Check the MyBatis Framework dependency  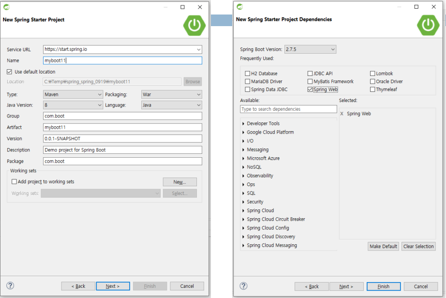click(310, 81)
